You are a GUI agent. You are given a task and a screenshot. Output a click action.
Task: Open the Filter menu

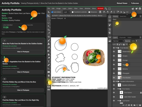pos(76,8)
